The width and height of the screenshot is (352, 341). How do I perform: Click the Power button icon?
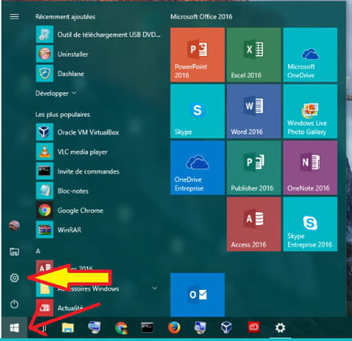14,304
